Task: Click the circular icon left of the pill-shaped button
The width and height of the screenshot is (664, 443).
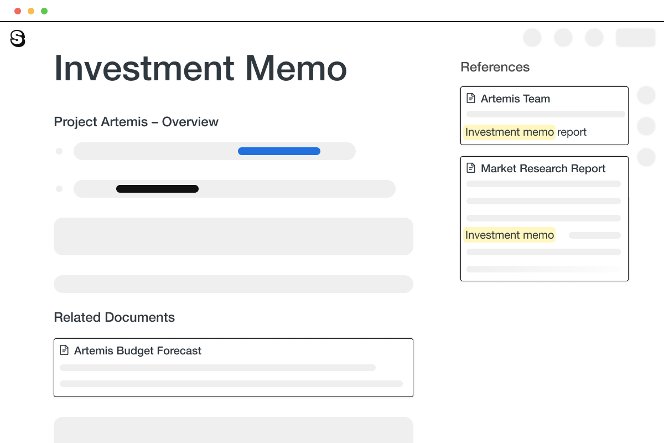Action: (594, 38)
